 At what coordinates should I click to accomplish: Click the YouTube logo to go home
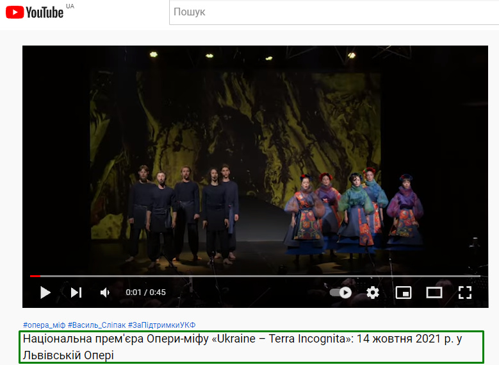pyautogui.click(x=15, y=12)
